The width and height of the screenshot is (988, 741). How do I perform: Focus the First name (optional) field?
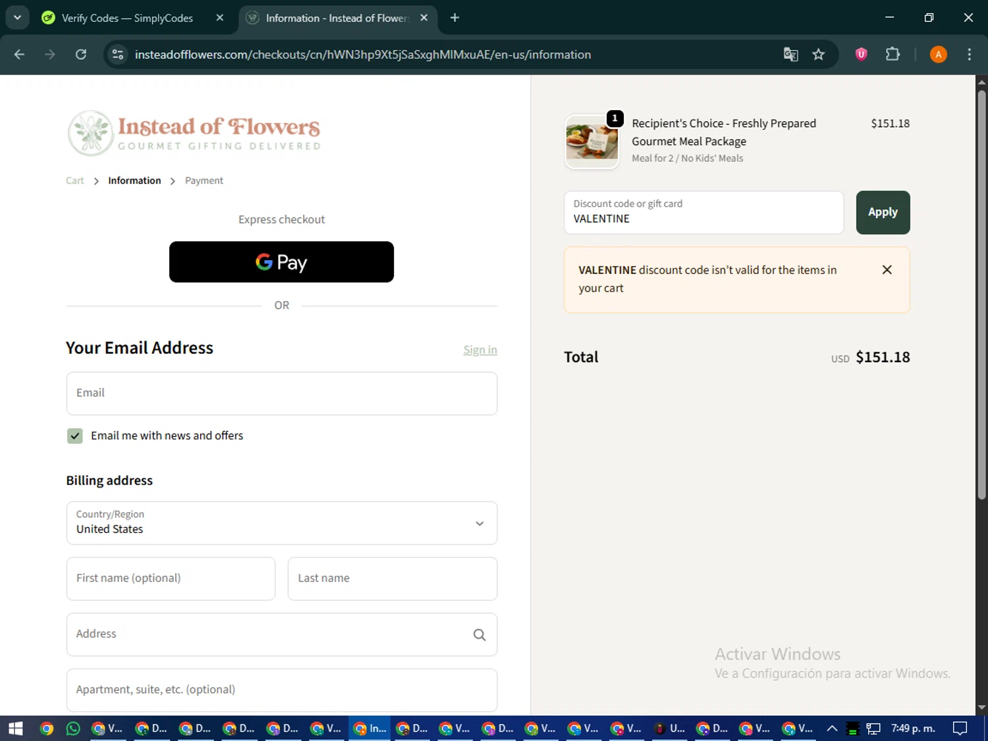pyautogui.click(x=171, y=578)
